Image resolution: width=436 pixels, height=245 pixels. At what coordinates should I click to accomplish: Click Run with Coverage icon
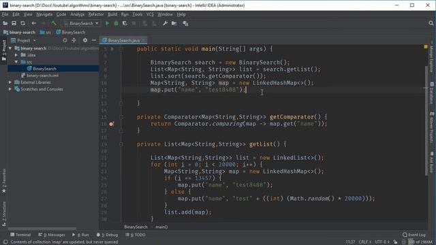[125, 23]
